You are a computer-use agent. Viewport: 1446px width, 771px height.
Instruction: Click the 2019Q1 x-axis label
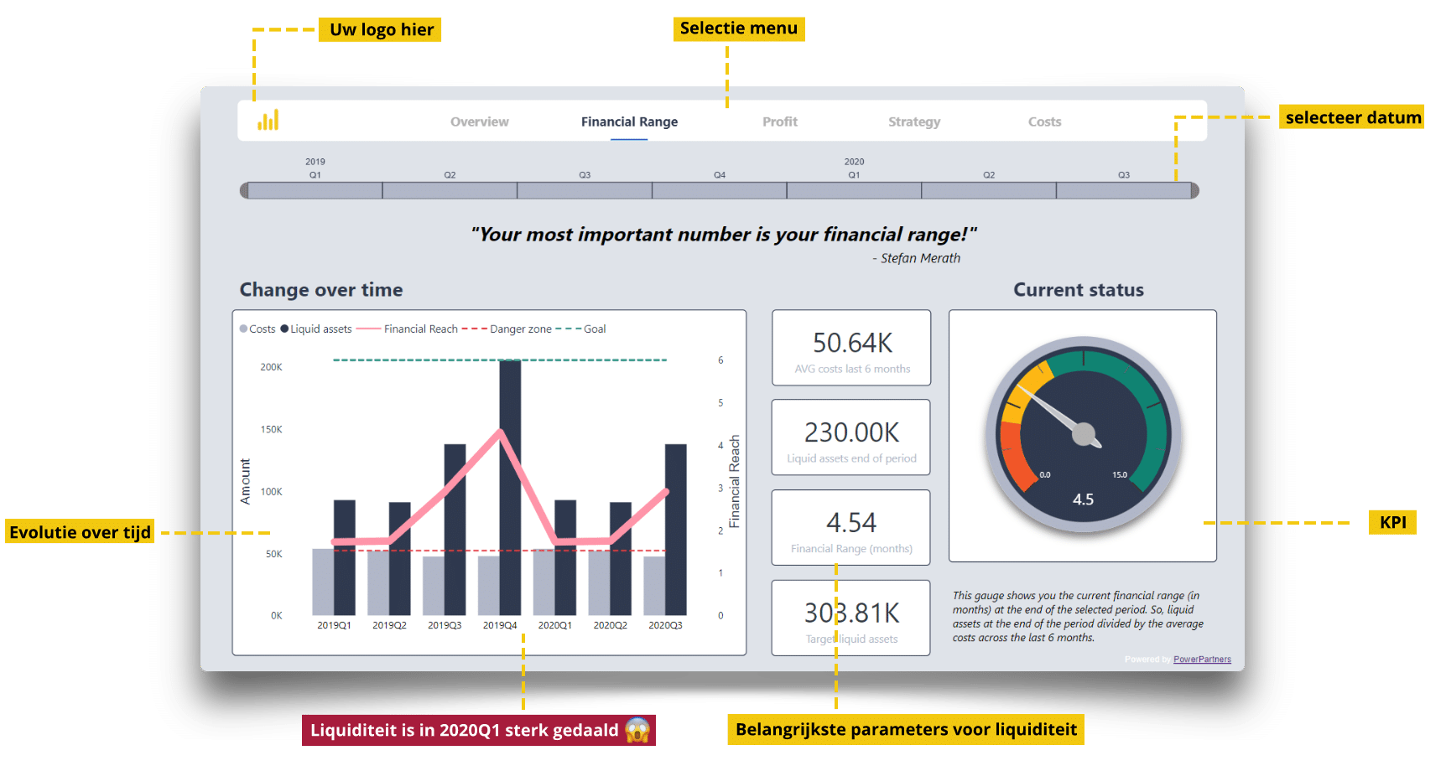pyautogui.click(x=334, y=625)
